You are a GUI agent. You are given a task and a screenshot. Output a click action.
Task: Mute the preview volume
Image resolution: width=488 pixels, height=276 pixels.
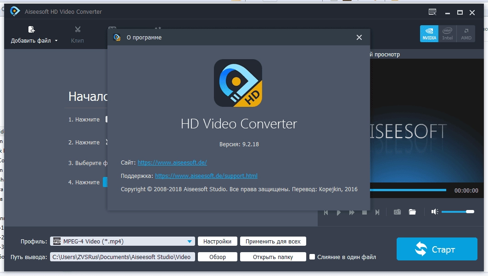click(x=435, y=212)
